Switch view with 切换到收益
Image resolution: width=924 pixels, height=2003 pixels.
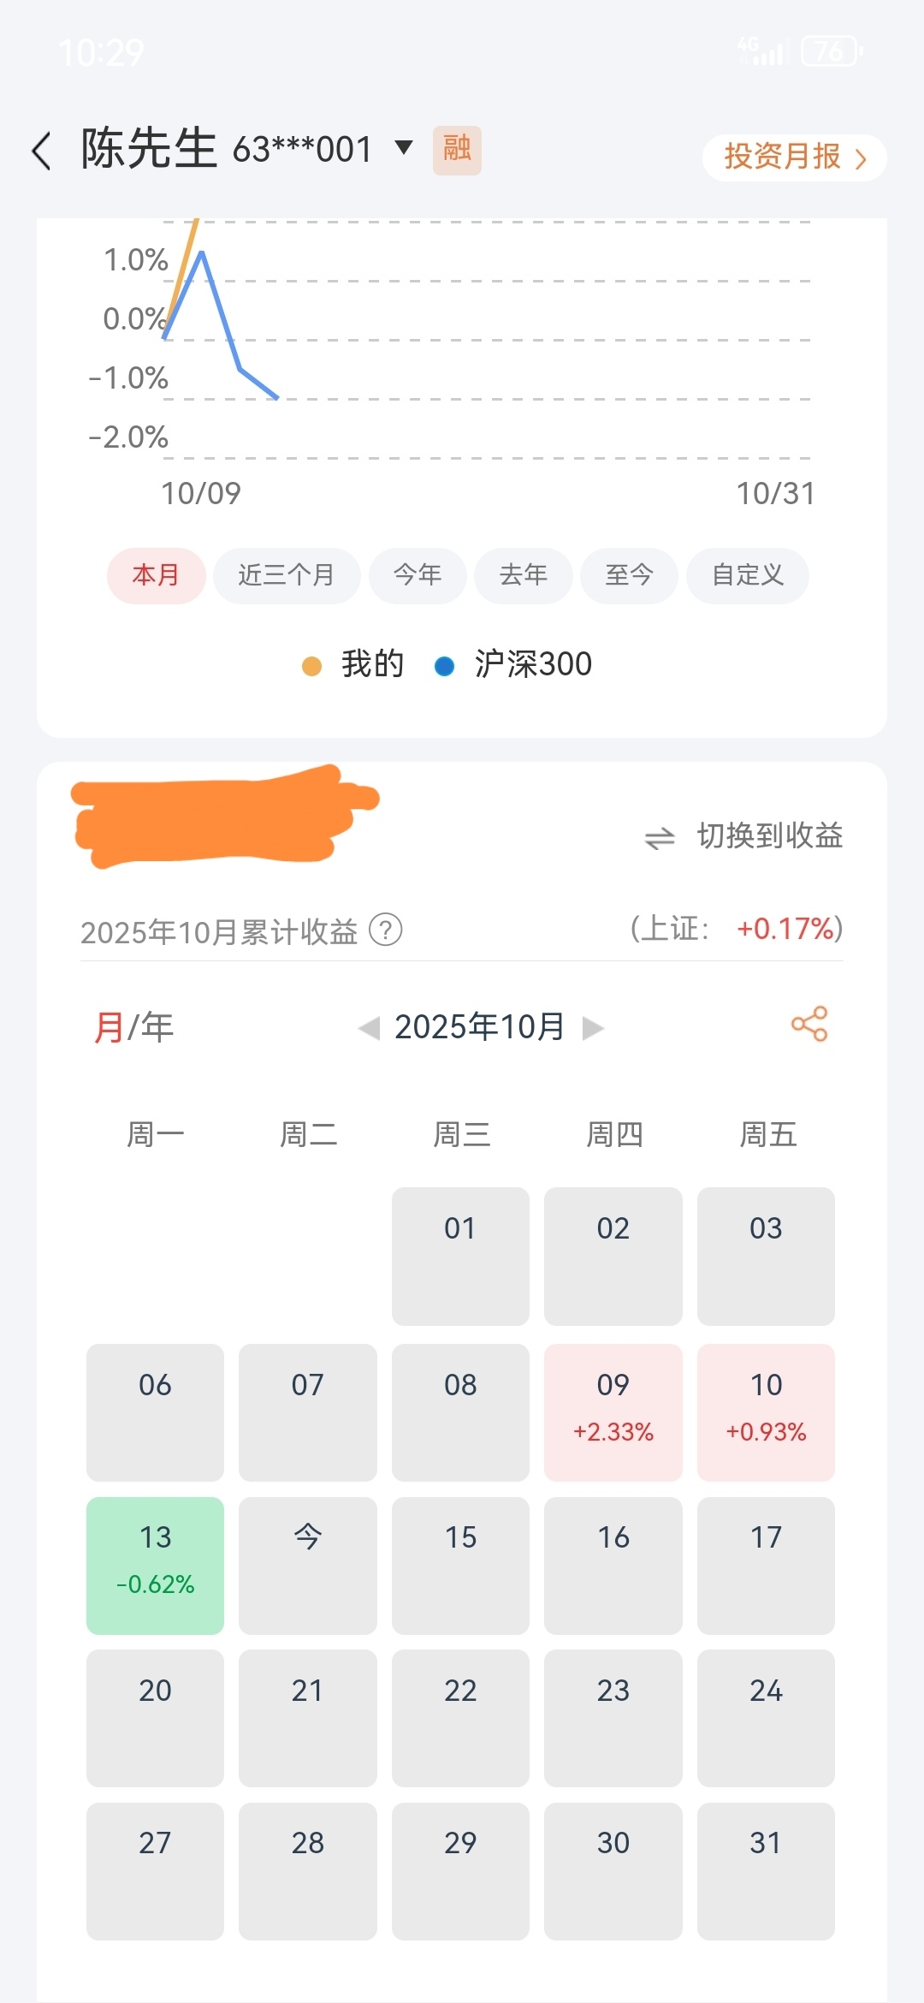[770, 835]
